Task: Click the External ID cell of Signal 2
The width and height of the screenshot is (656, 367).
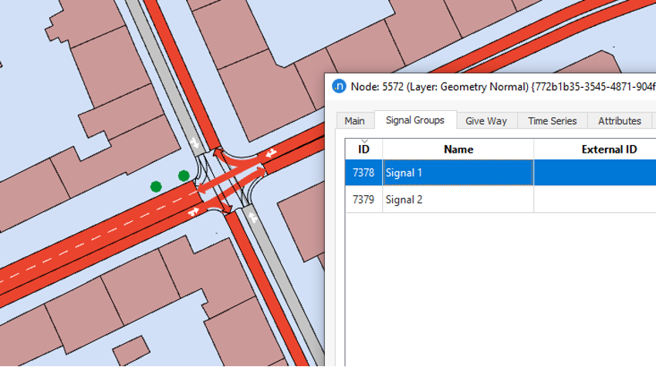Action: click(595, 200)
